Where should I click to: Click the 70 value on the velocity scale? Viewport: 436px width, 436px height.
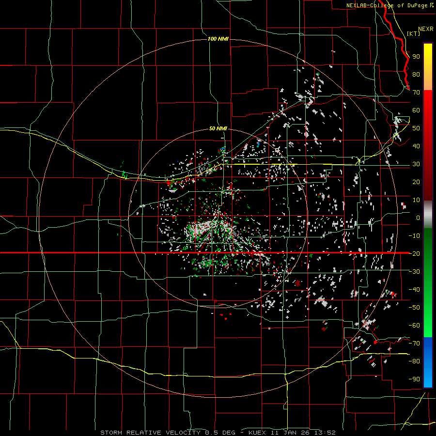coord(416,93)
